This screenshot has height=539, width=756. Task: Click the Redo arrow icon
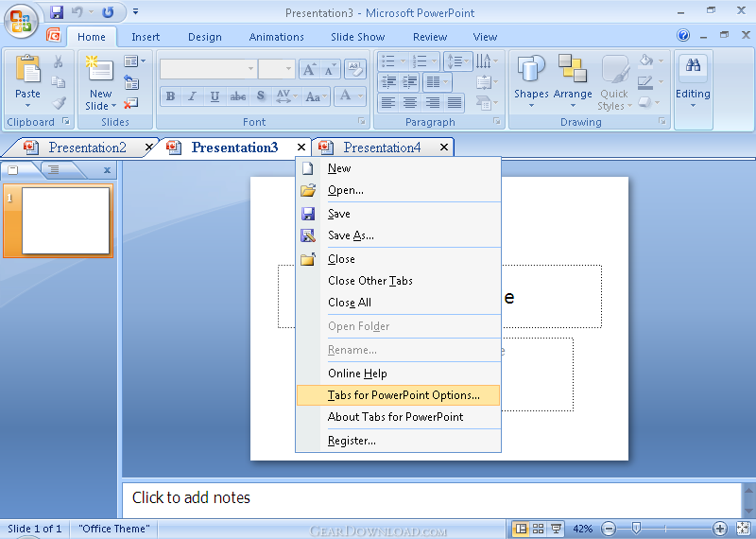tap(108, 12)
